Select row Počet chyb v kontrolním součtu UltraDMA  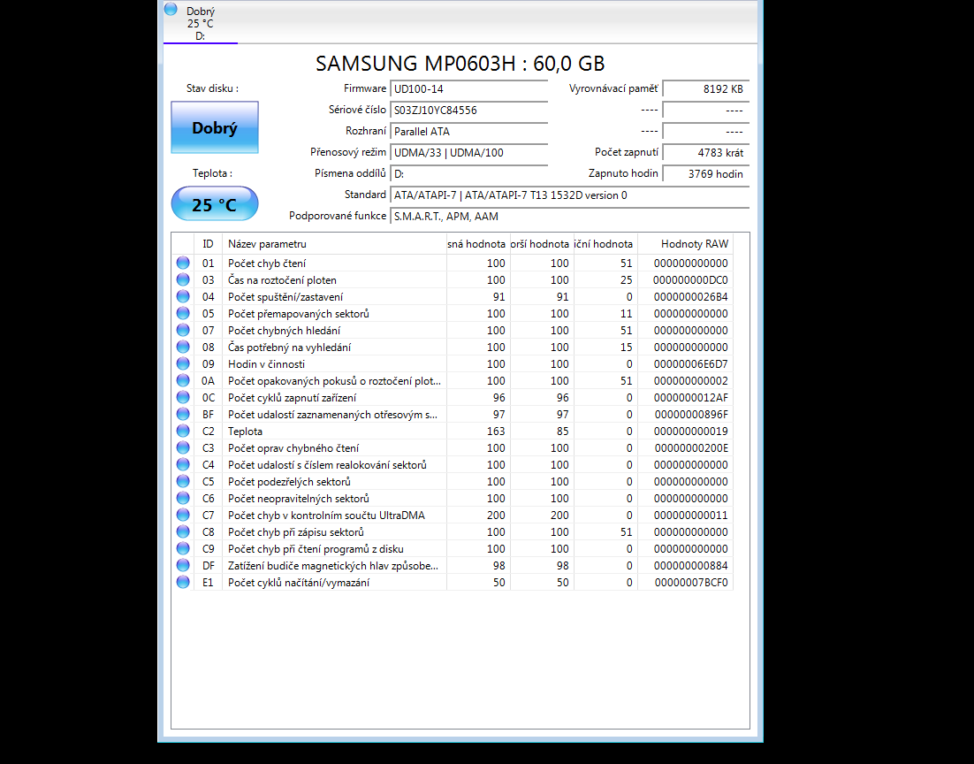coord(453,515)
